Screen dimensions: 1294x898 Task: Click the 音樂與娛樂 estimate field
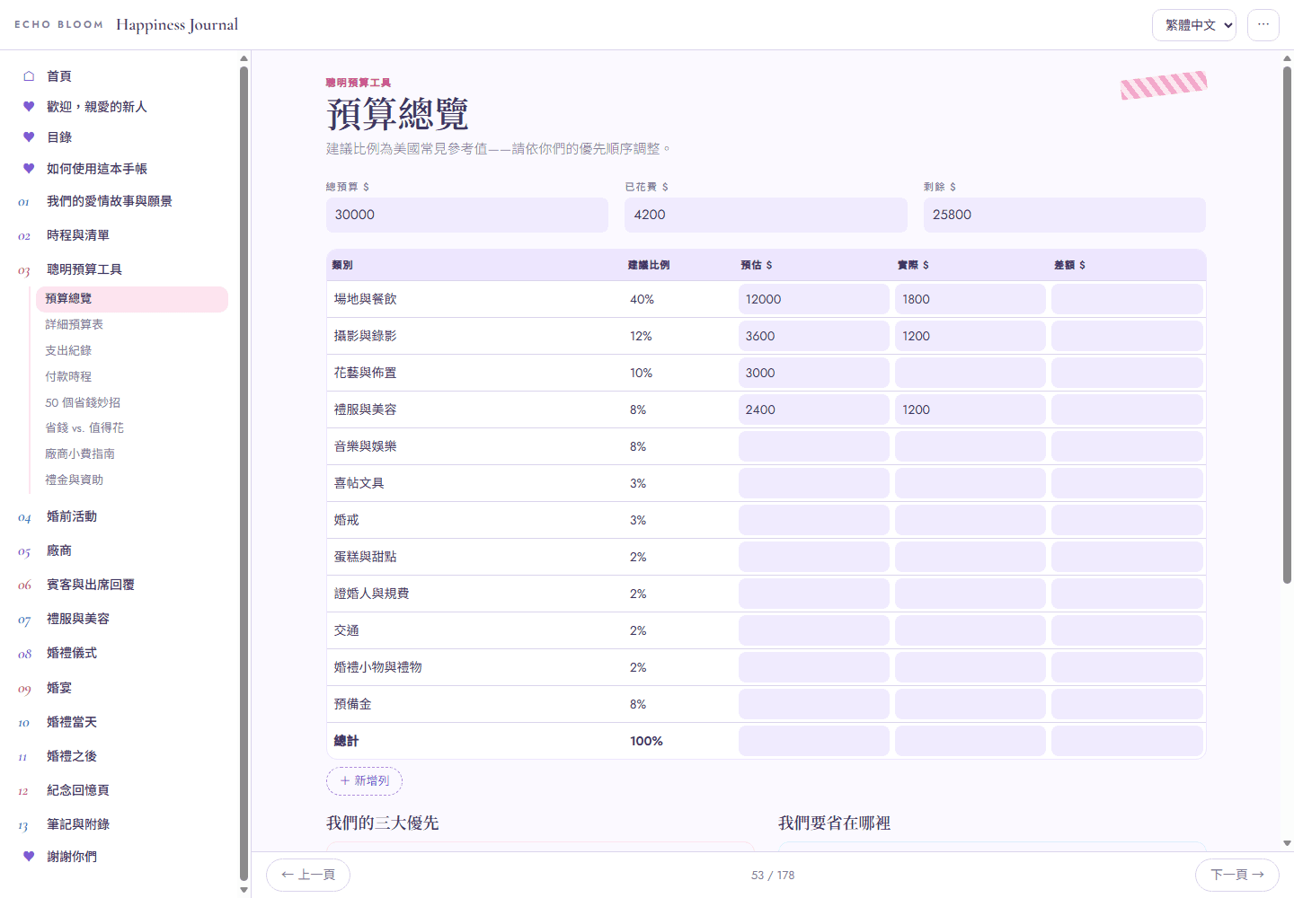click(x=814, y=446)
